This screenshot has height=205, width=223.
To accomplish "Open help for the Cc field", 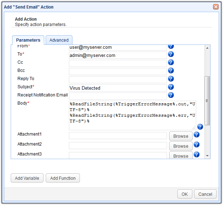I will coord(171,62).
